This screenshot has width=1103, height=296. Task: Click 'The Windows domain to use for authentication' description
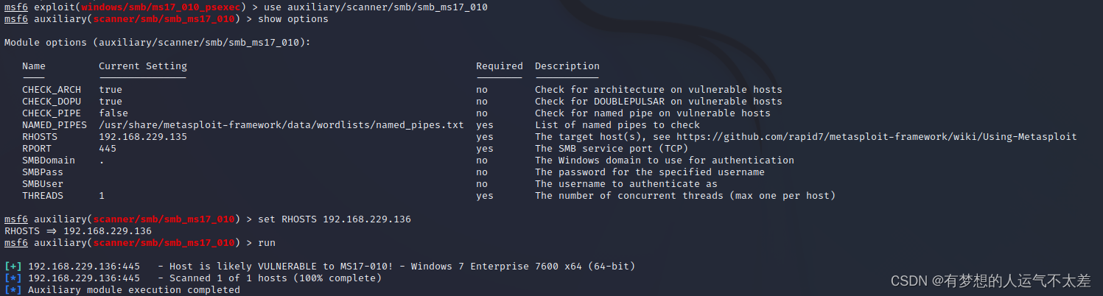click(x=665, y=161)
